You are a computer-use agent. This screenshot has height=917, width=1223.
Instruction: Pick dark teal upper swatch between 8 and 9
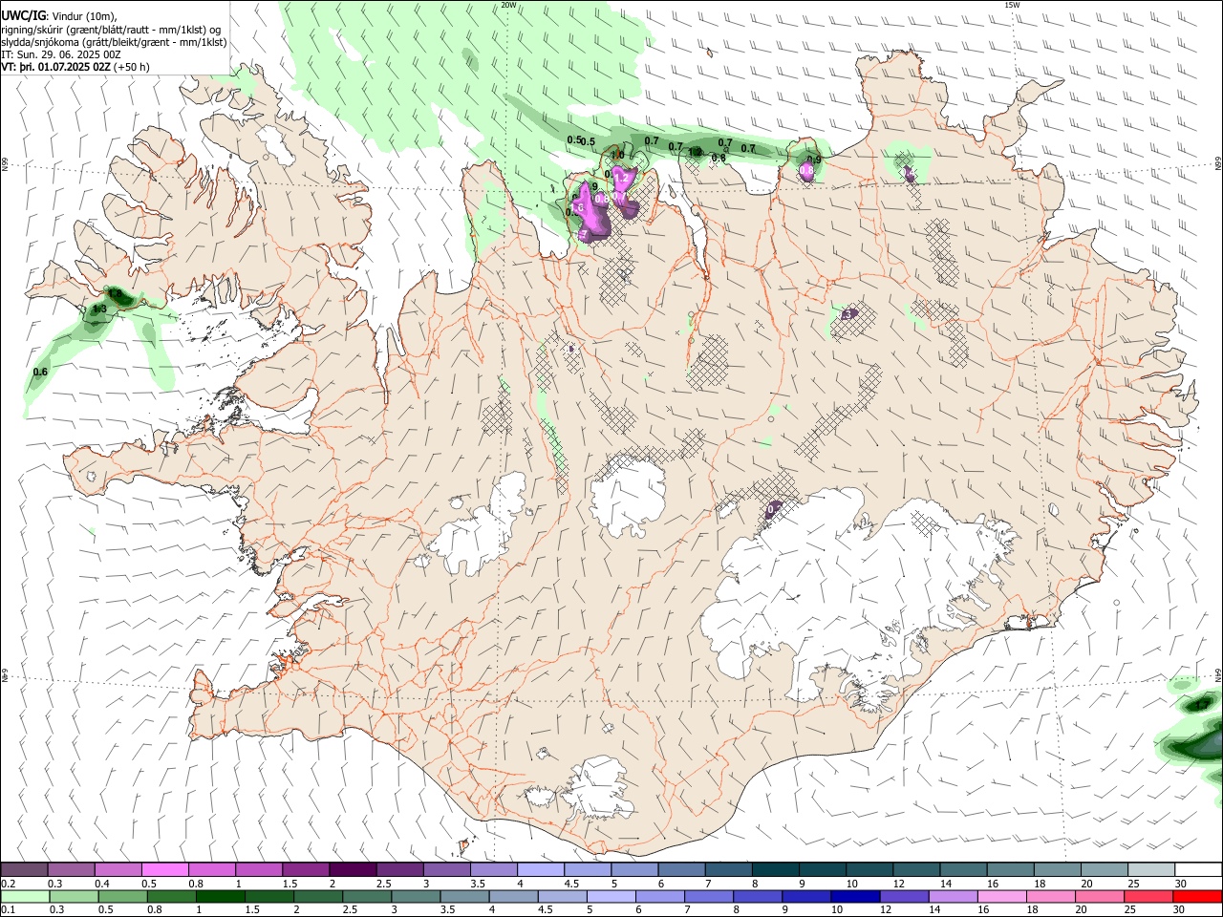point(774,869)
